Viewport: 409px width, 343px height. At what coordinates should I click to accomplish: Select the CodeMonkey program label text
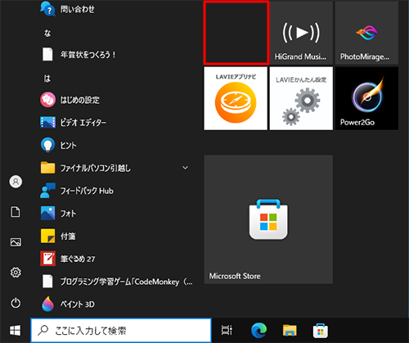pyautogui.click(x=127, y=282)
